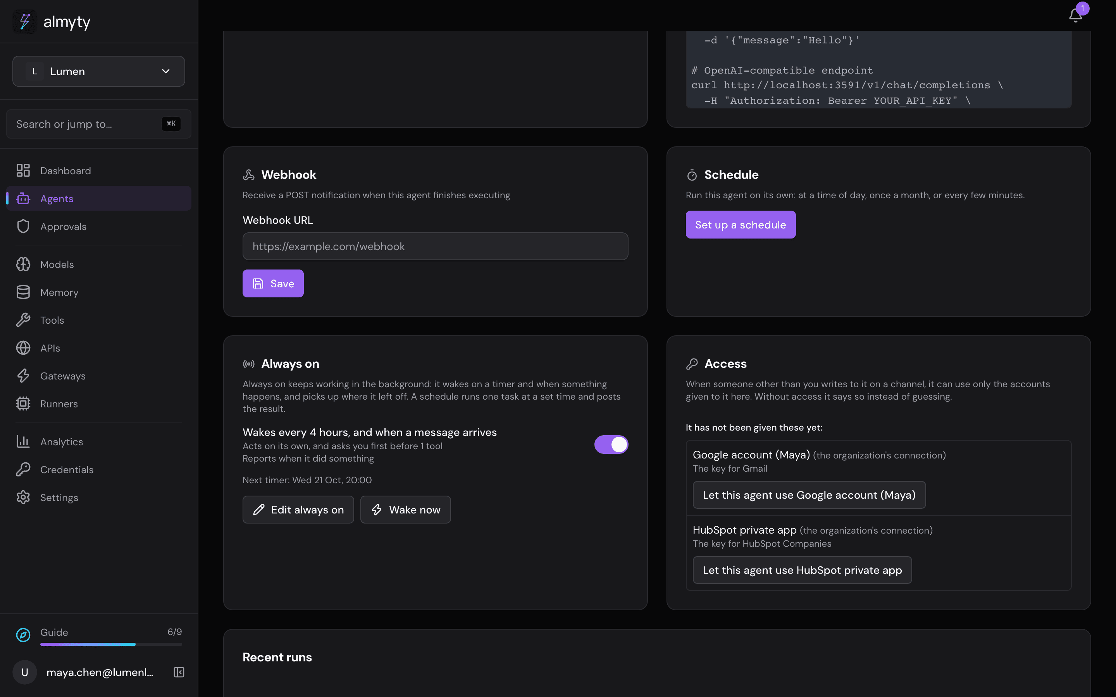
Task: Go to Credentials page
Action: pyautogui.click(x=99, y=469)
